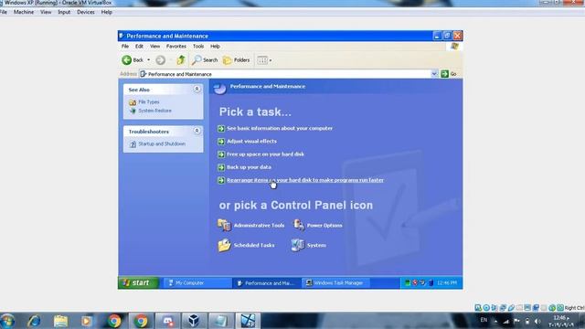Viewport: 585px width, 329px height.
Task: Toggle the Folders pane button
Action: point(236,60)
